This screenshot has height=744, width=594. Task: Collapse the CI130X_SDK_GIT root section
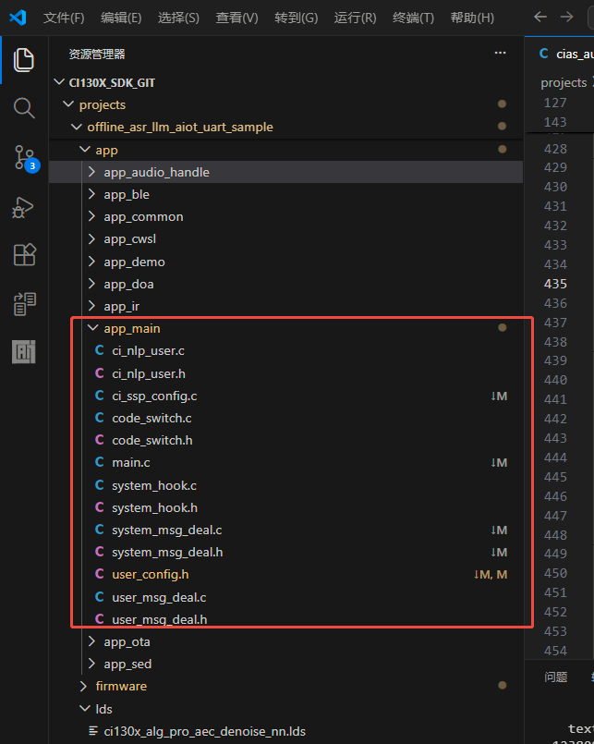pyautogui.click(x=111, y=82)
